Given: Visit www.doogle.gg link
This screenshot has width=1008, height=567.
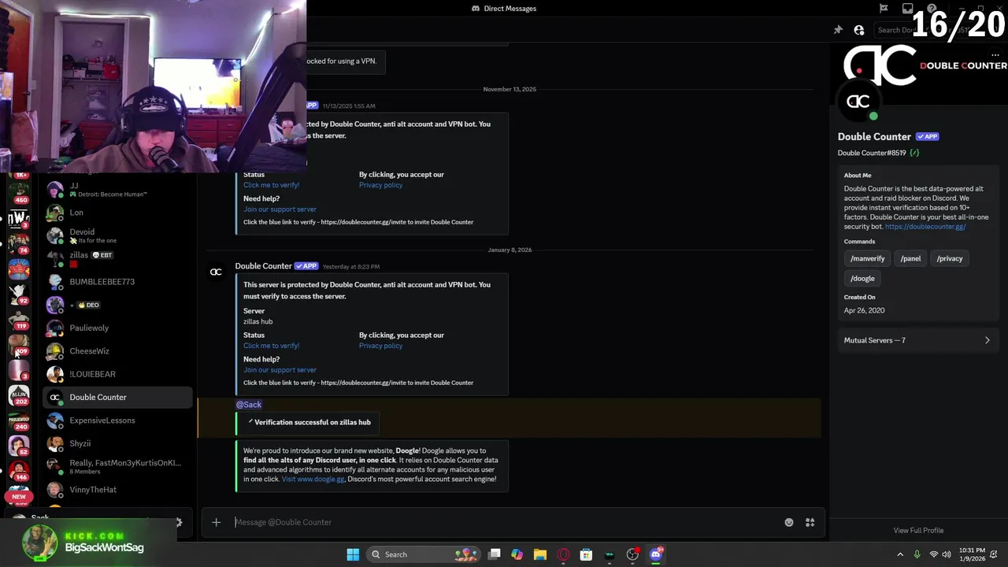Looking at the screenshot, I should pos(313,479).
